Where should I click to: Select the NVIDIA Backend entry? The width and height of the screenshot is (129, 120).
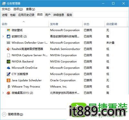pyautogui.click(x=23, y=62)
